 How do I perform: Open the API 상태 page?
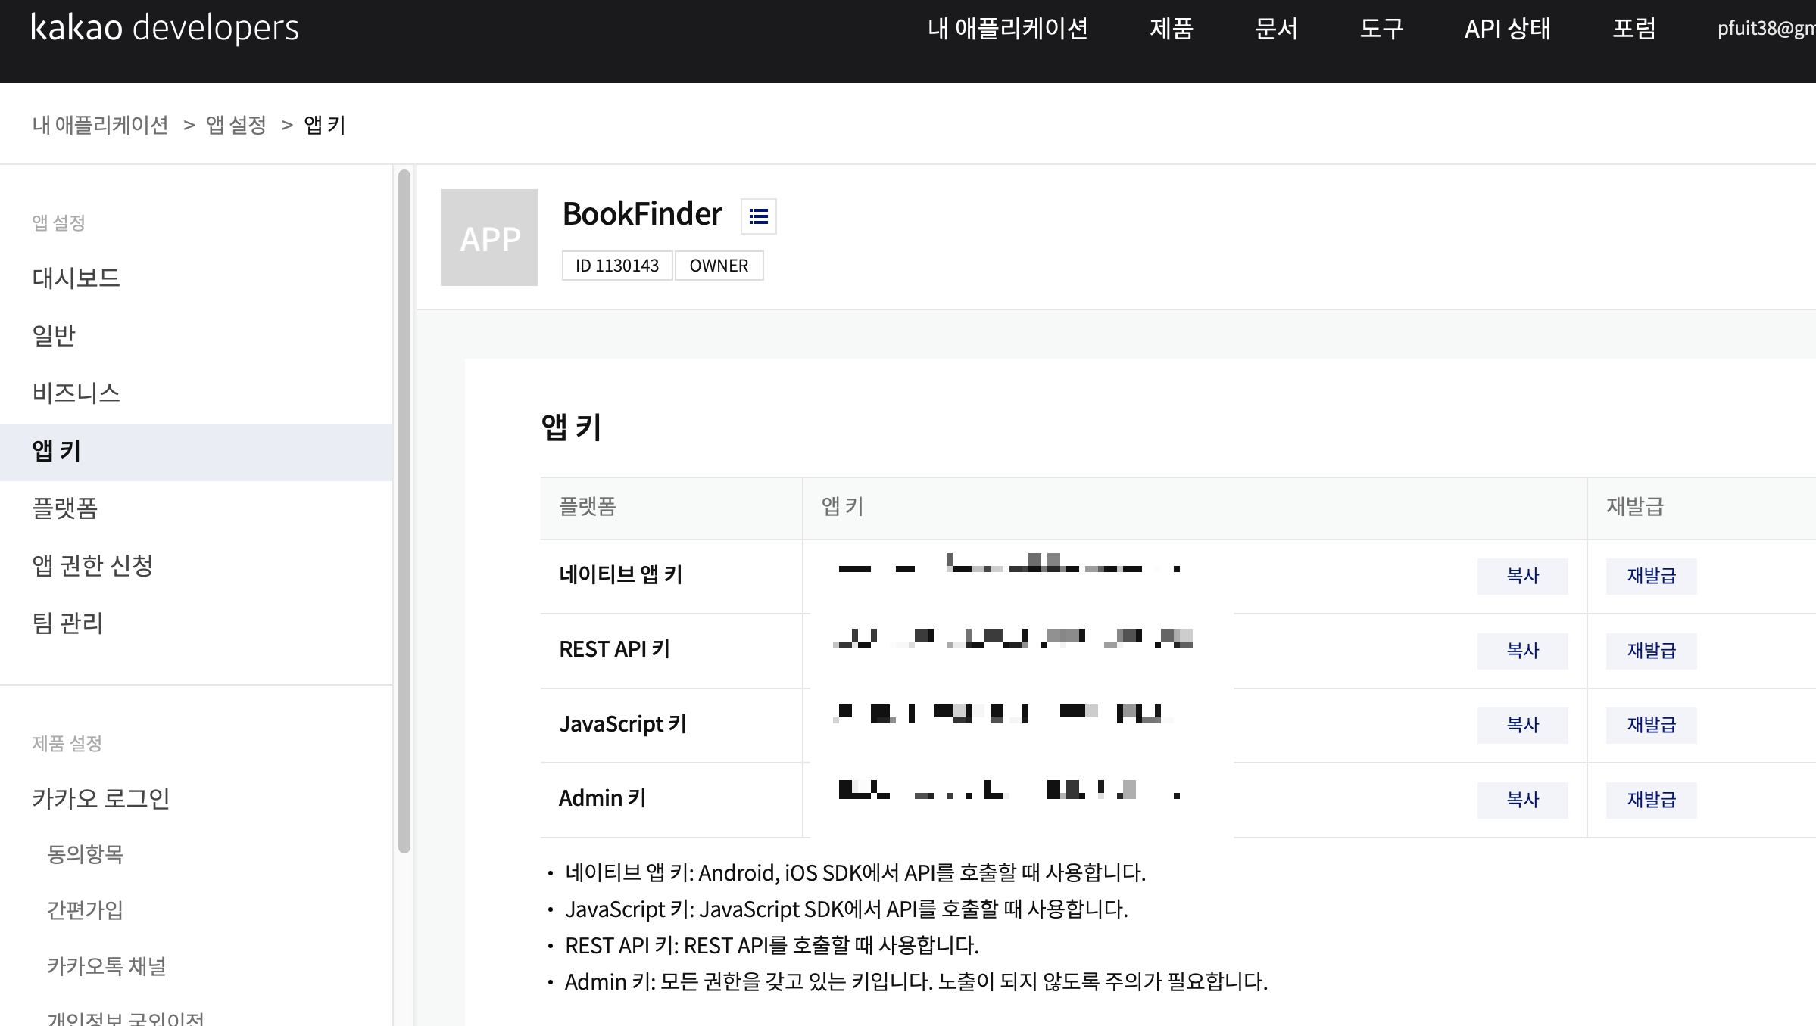pyautogui.click(x=1507, y=29)
